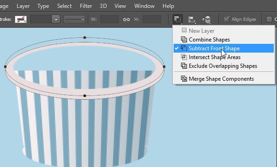Open the Help menu
277x167 pixels.
tap(169, 6)
